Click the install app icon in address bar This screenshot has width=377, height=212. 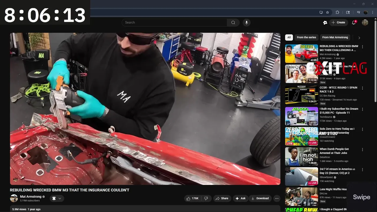click(321, 12)
